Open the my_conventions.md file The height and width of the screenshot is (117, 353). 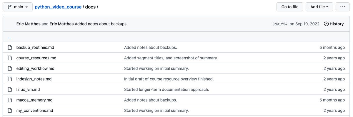click(x=35, y=111)
